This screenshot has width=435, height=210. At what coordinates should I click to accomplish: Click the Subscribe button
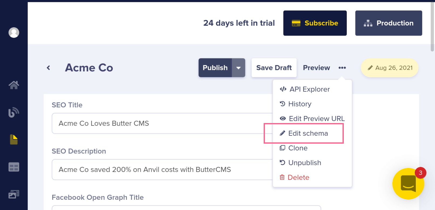click(315, 23)
